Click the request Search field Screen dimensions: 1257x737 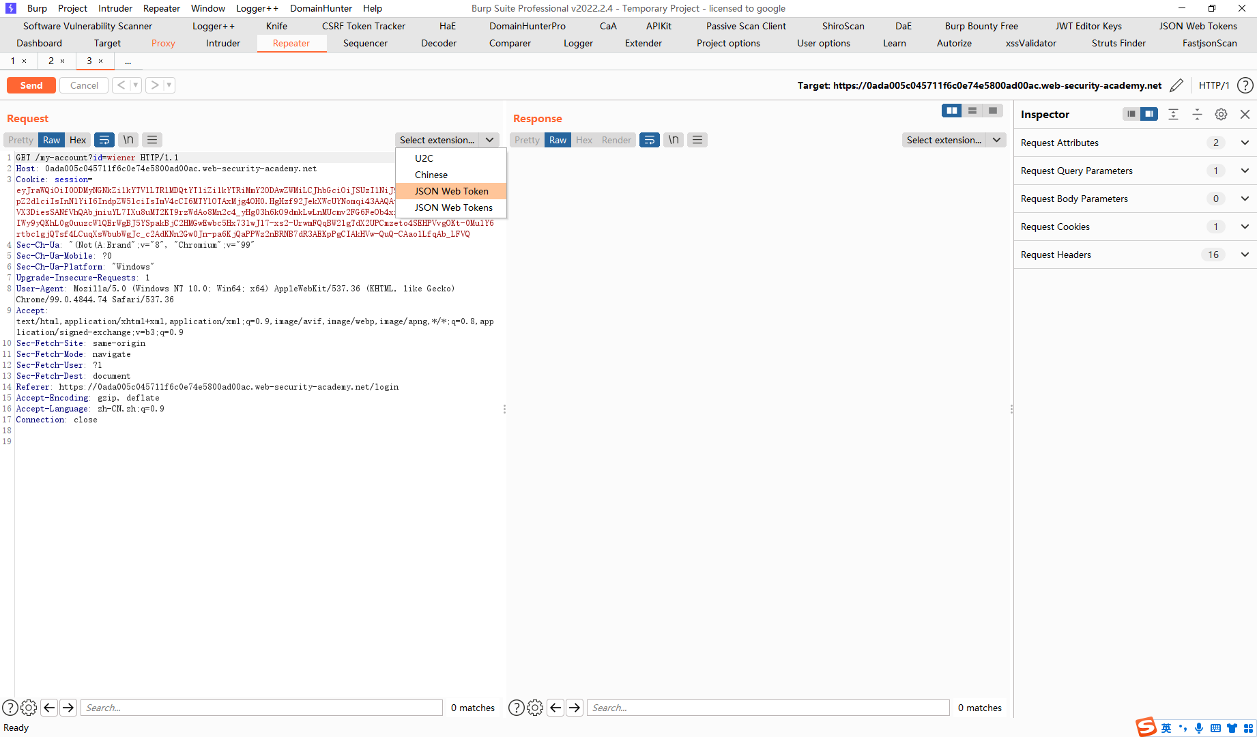click(261, 708)
